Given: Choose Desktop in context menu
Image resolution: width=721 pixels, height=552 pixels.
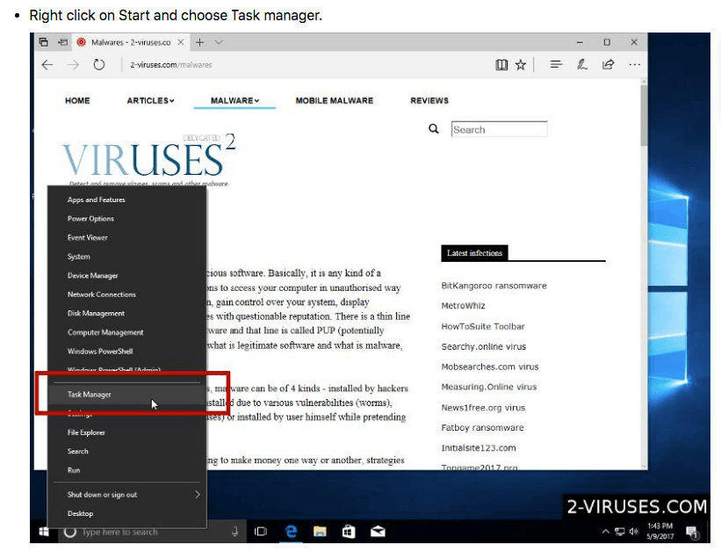Looking at the screenshot, I should [127, 513].
